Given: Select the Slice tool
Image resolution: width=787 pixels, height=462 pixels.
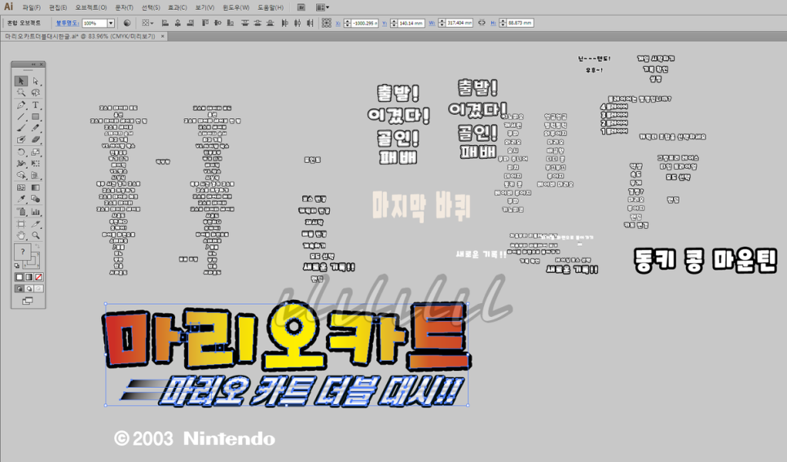Looking at the screenshot, I should coord(36,224).
